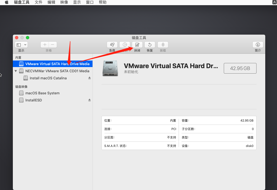Select InstallESD in the sidebar
The width and height of the screenshot is (277, 190).
click(x=53, y=100)
